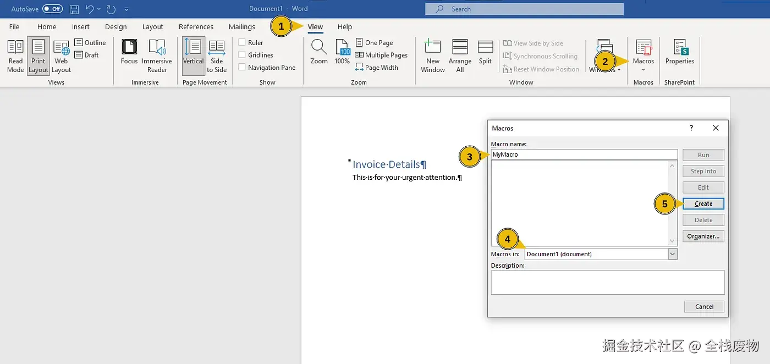Screen dimensions: 770x364
Task: Toggle the AutoSave switch
Action: [x=52, y=9]
